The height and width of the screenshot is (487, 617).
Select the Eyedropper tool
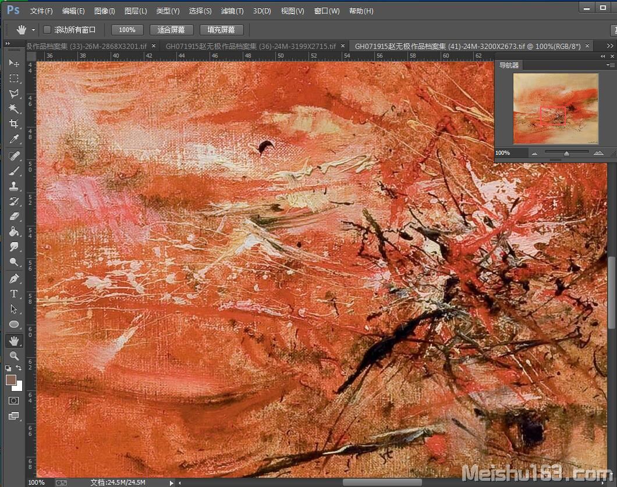[x=14, y=139]
